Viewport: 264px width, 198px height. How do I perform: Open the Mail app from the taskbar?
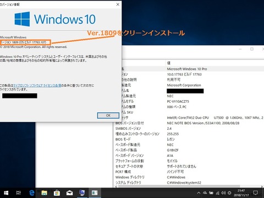(x=69, y=193)
